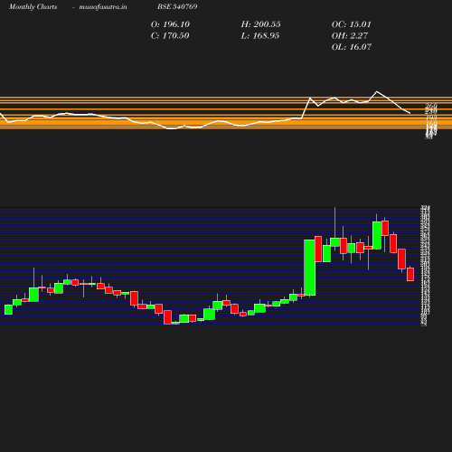The width and height of the screenshot is (452, 452).
Task: Click the tallest green candlestick in chart
Action: click(310, 268)
